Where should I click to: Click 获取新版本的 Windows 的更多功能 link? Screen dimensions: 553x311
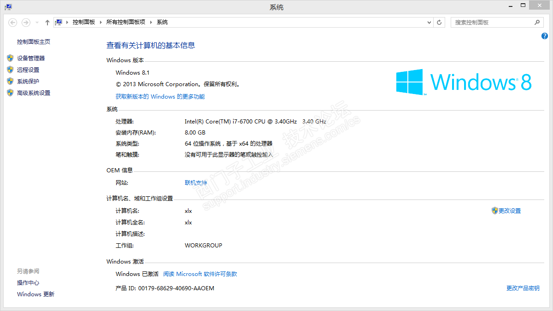coord(160,97)
